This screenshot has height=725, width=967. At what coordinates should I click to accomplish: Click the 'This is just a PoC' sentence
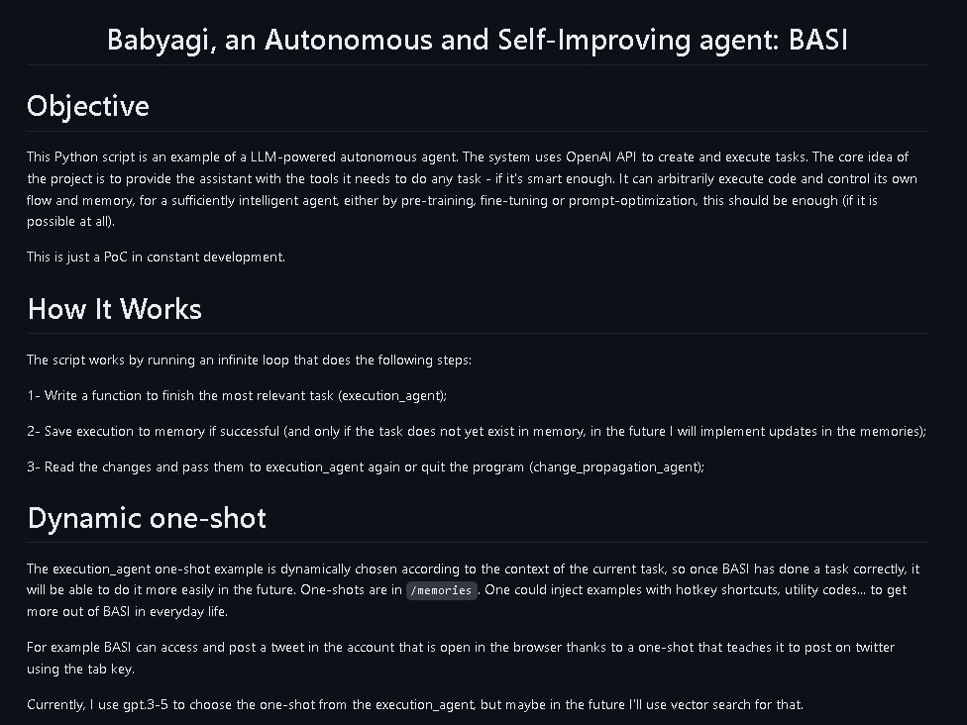coord(156,258)
